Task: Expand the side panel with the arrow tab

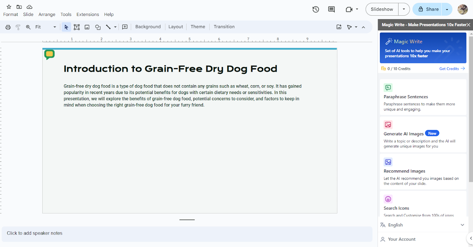Action: (x=470, y=238)
